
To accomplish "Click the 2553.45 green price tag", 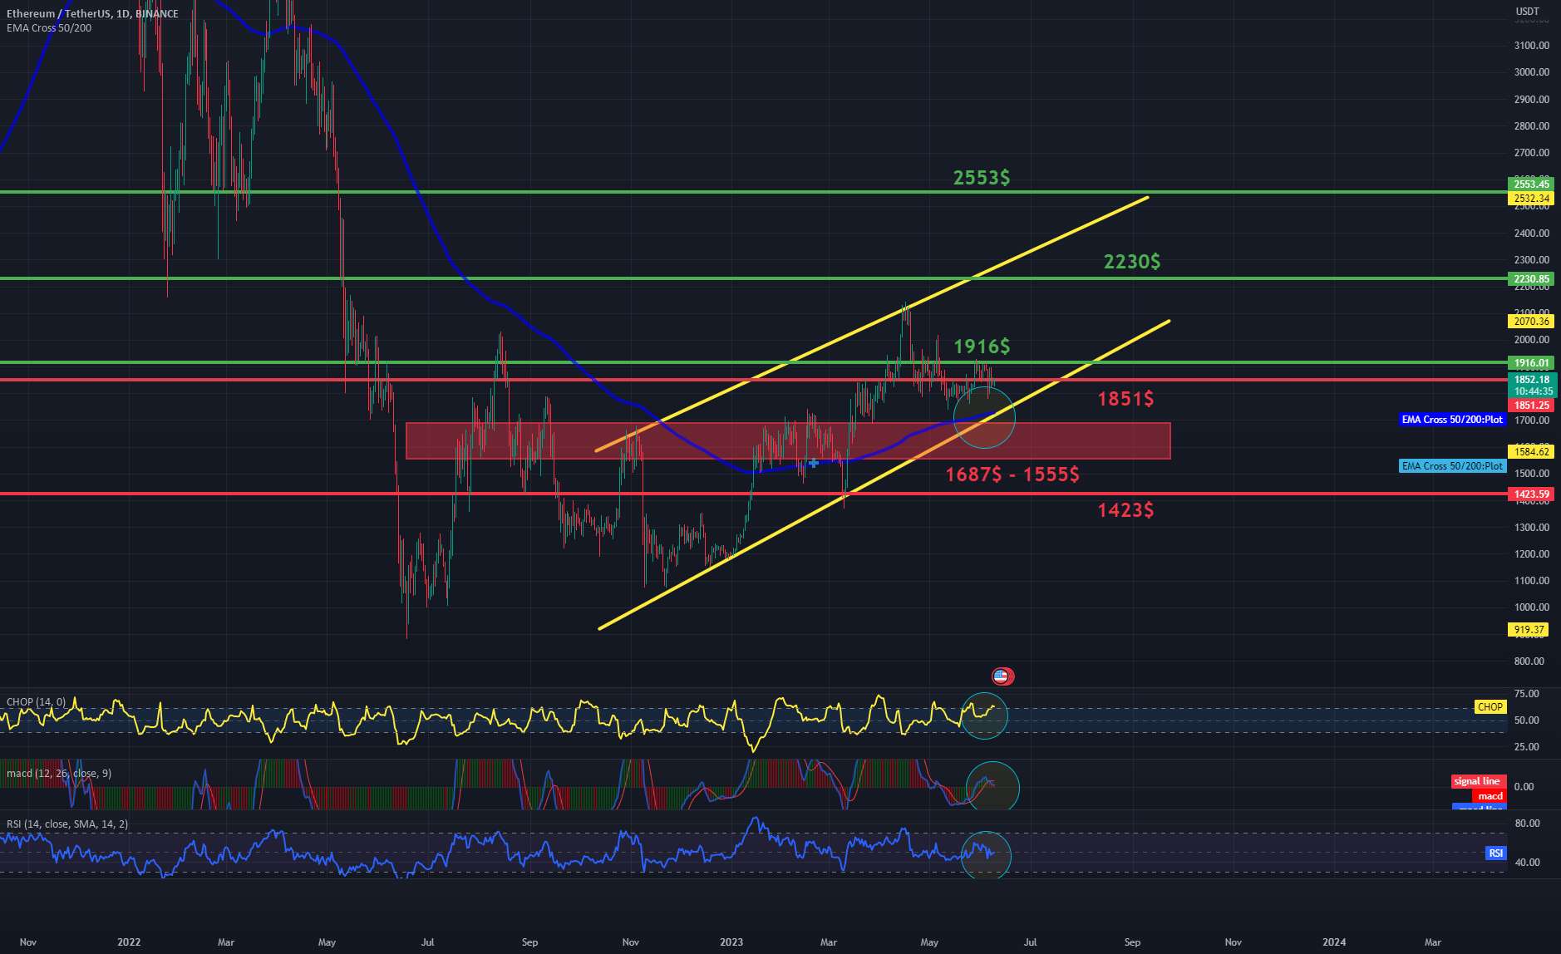I will (1529, 184).
